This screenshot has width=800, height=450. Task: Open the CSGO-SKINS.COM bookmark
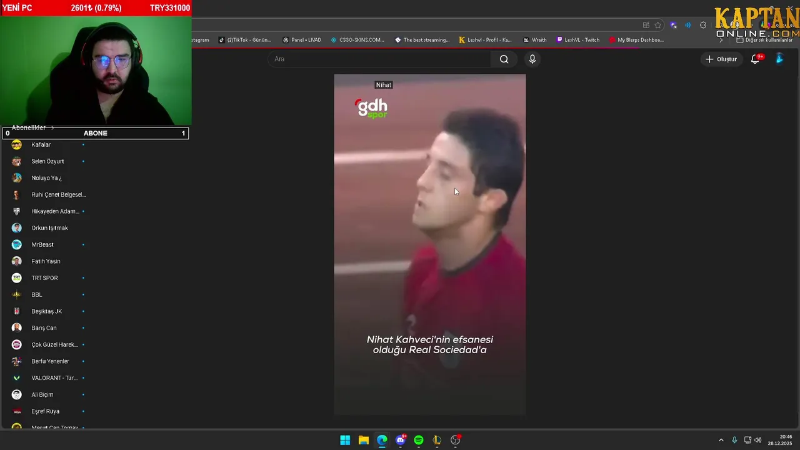click(357, 40)
